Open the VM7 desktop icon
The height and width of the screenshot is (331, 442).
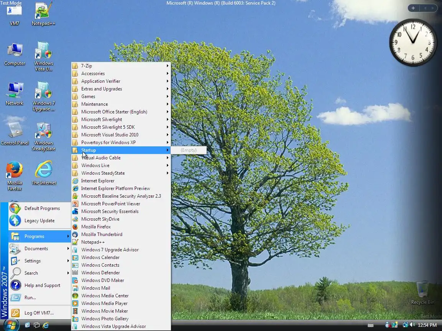(14, 15)
